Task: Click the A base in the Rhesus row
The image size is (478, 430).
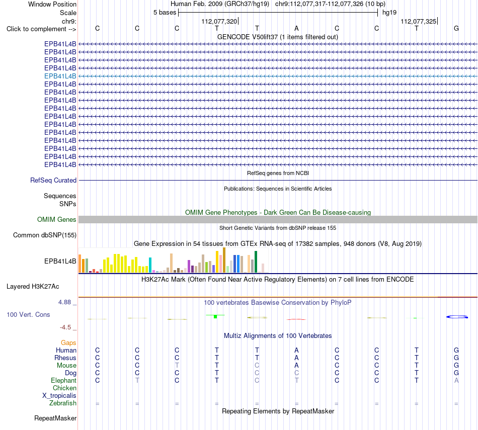Action: tap(296, 358)
